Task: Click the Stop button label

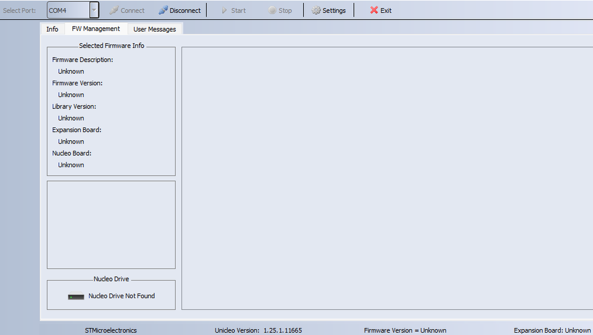Action: pos(285,11)
